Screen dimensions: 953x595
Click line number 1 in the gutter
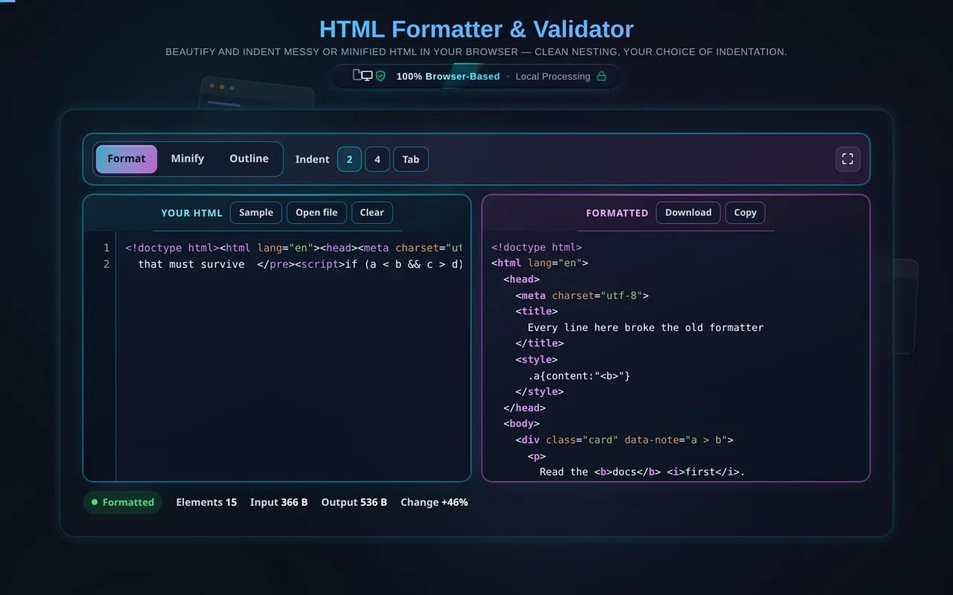tap(106, 248)
